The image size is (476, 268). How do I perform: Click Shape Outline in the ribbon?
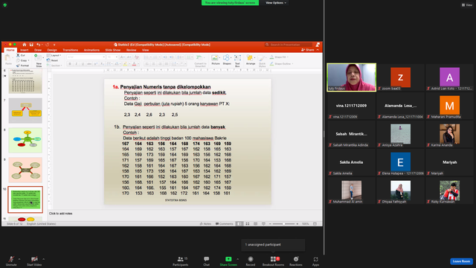[280, 64]
